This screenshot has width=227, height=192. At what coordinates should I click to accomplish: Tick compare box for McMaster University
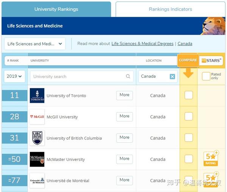tap(189, 159)
